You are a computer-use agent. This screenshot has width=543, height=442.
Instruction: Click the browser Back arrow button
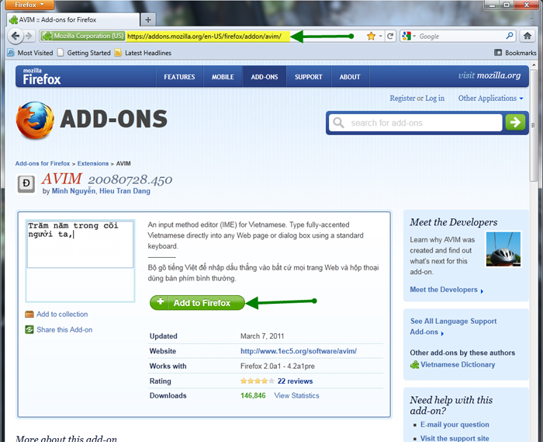point(16,36)
